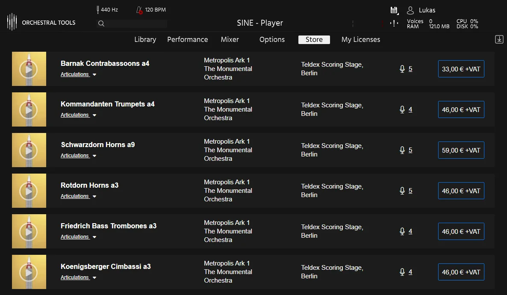Click microphone icon for Kommandanten Trumpets a4
This screenshot has height=295, width=507.
[x=402, y=109]
